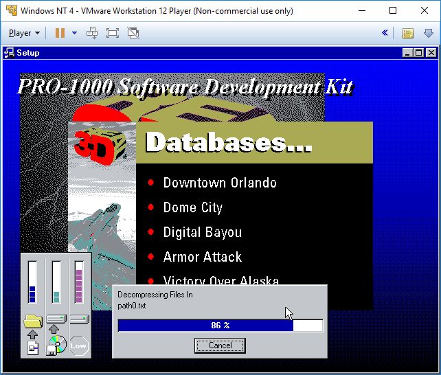Maximize the Setup window
This screenshot has height=375, width=441.
click(419, 53)
